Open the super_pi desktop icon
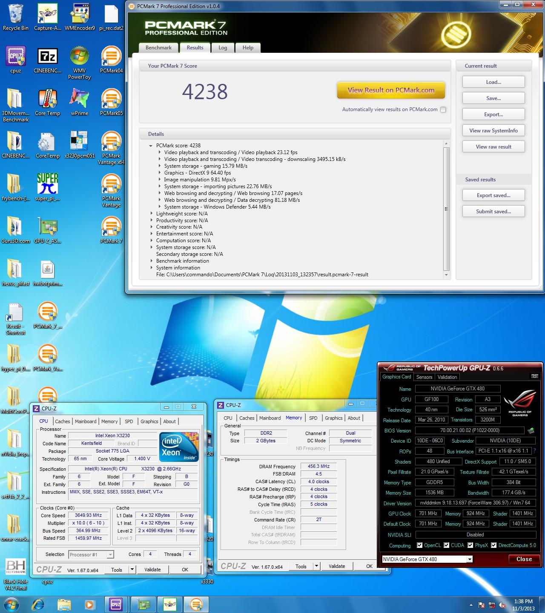The height and width of the screenshot is (613, 545). pyautogui.click(x=47, y=187)
